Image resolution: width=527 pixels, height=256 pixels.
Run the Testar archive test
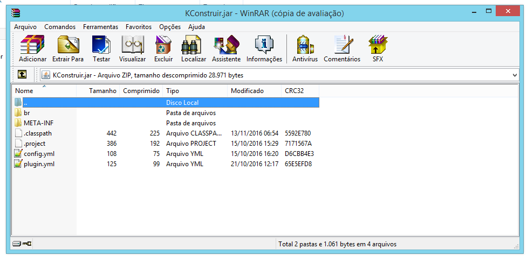click(101, 44)
